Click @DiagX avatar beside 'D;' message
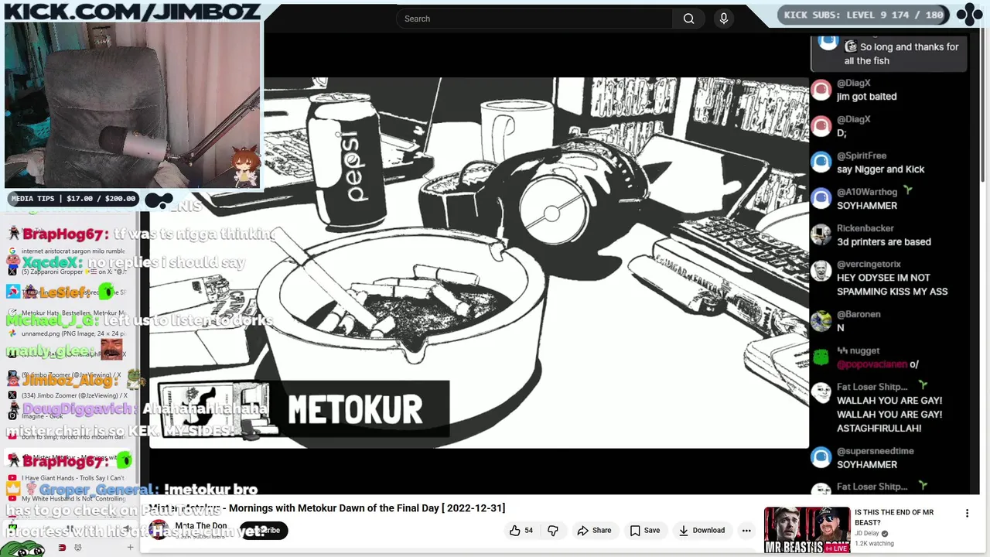The image size is (990, 557). (x=821, y=126)
